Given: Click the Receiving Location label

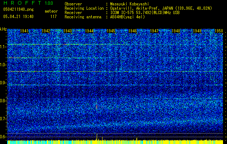Looking at the screenshot, I should coord(84,8).
